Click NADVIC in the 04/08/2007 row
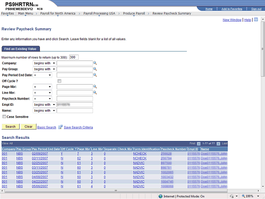This screenshot has width=265, height=199. click(x=139, y=177)
